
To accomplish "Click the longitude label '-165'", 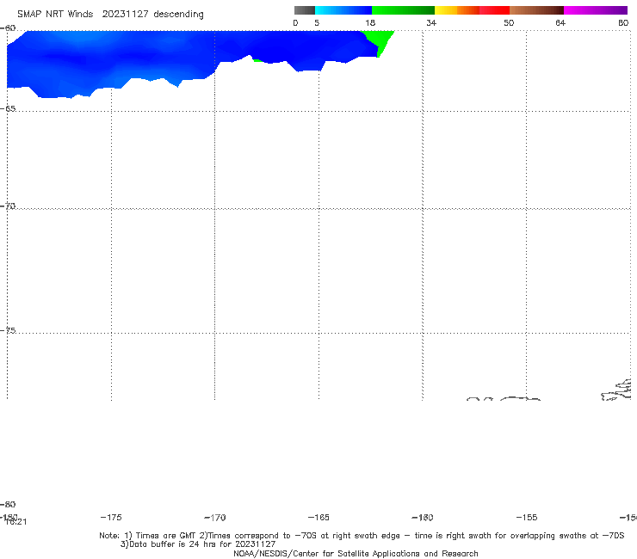I will click(x=318, y=518).
